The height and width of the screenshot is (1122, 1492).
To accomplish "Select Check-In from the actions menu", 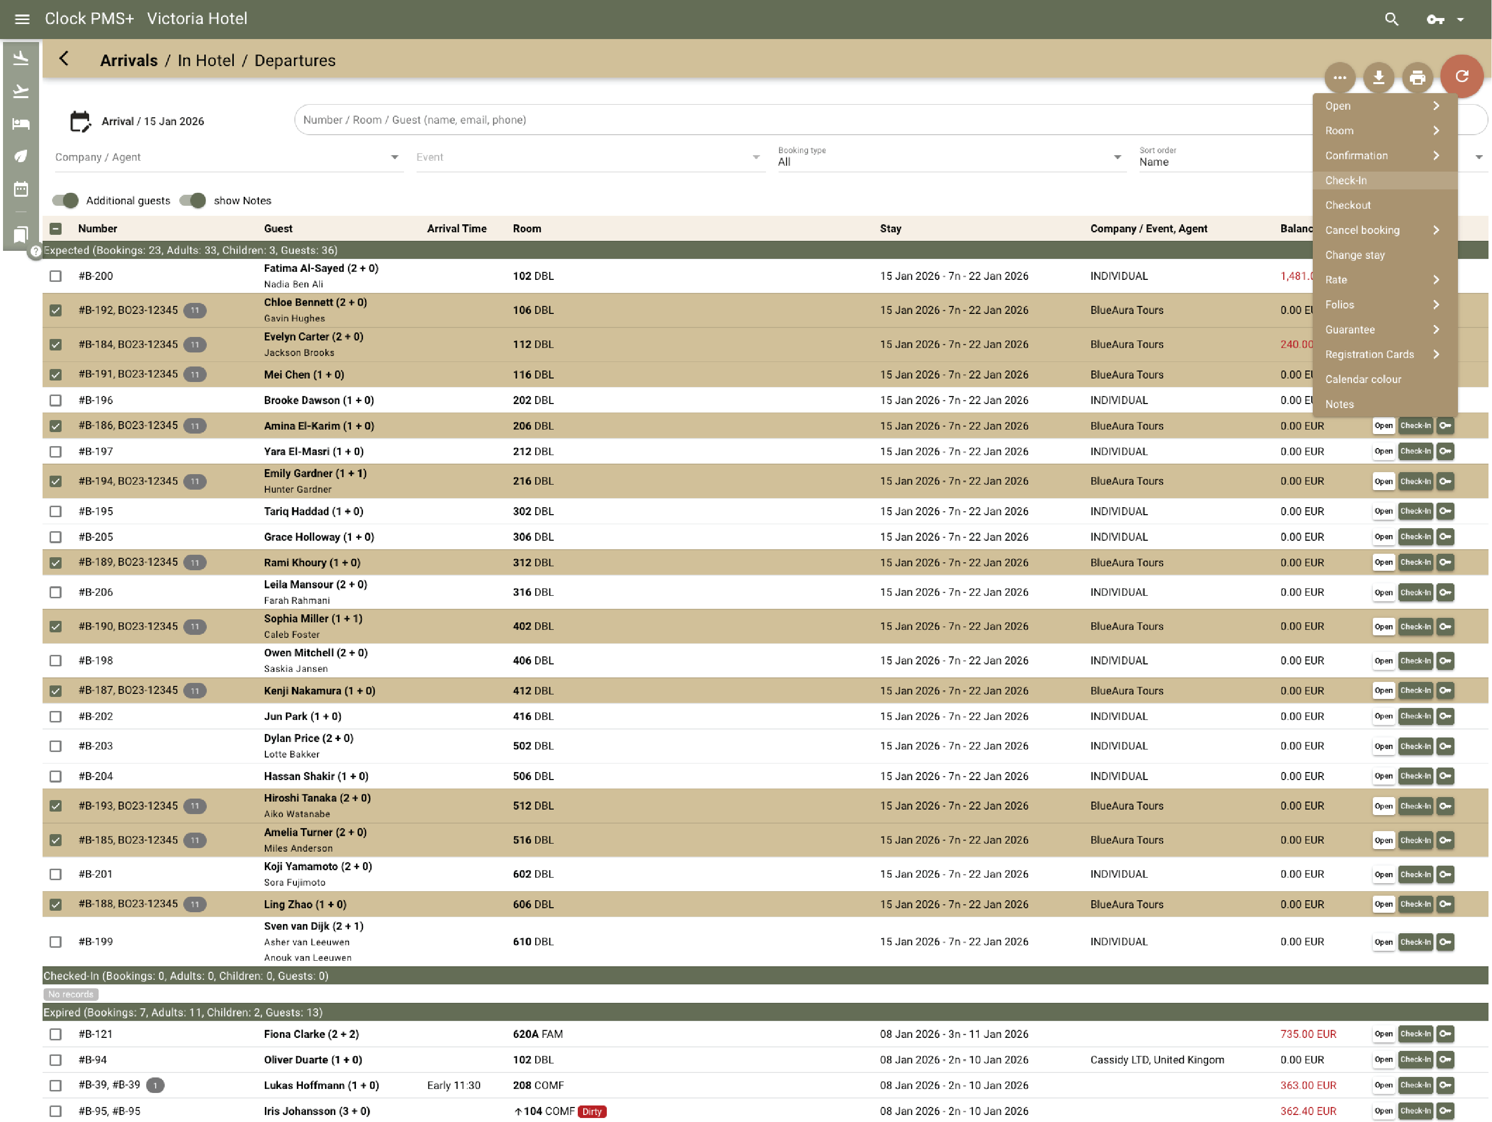I will point(1346,180).
